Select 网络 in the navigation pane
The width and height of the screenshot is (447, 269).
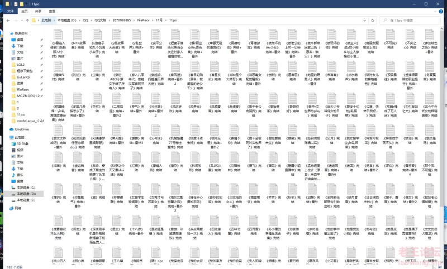pos(18,208)
